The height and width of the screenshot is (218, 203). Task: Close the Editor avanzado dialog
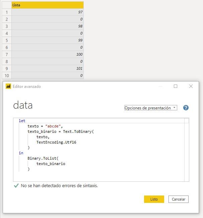(x=191, y=86)
